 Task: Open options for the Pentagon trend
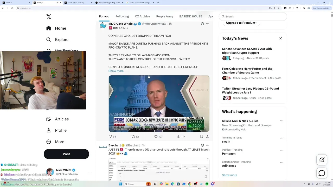click(x=282, y=150)
